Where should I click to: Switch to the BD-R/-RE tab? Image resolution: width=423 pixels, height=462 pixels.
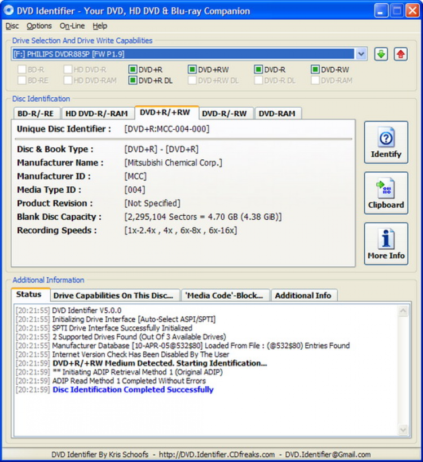pyautogui.click(x=36, y=114)
